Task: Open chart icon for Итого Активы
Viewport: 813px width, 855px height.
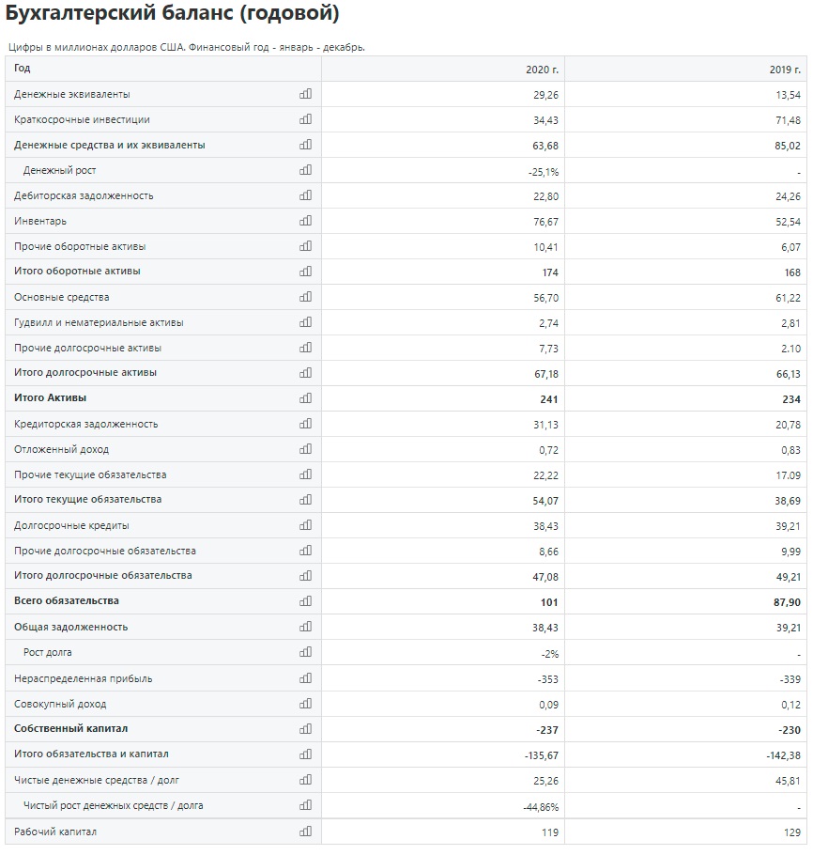Action: pos(306,398)
